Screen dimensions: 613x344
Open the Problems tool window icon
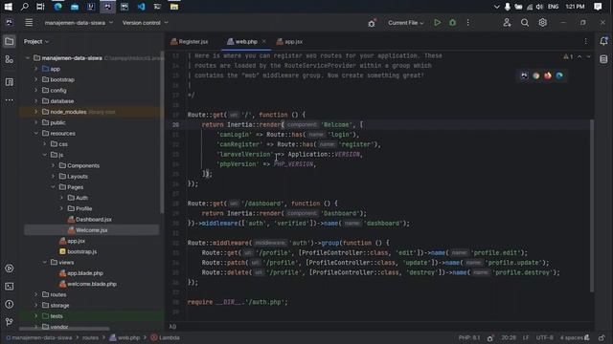[x=10, y=304]
